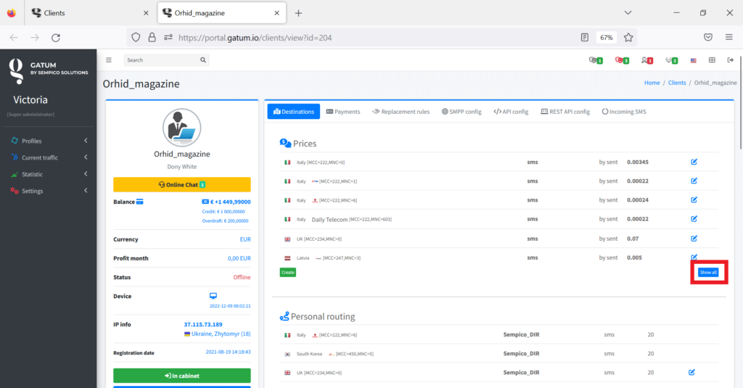Click the Pocket save icon

708,38
